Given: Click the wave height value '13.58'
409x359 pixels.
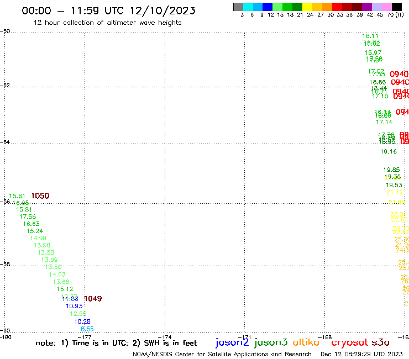Looking at the screenshot, I should 46,252.
